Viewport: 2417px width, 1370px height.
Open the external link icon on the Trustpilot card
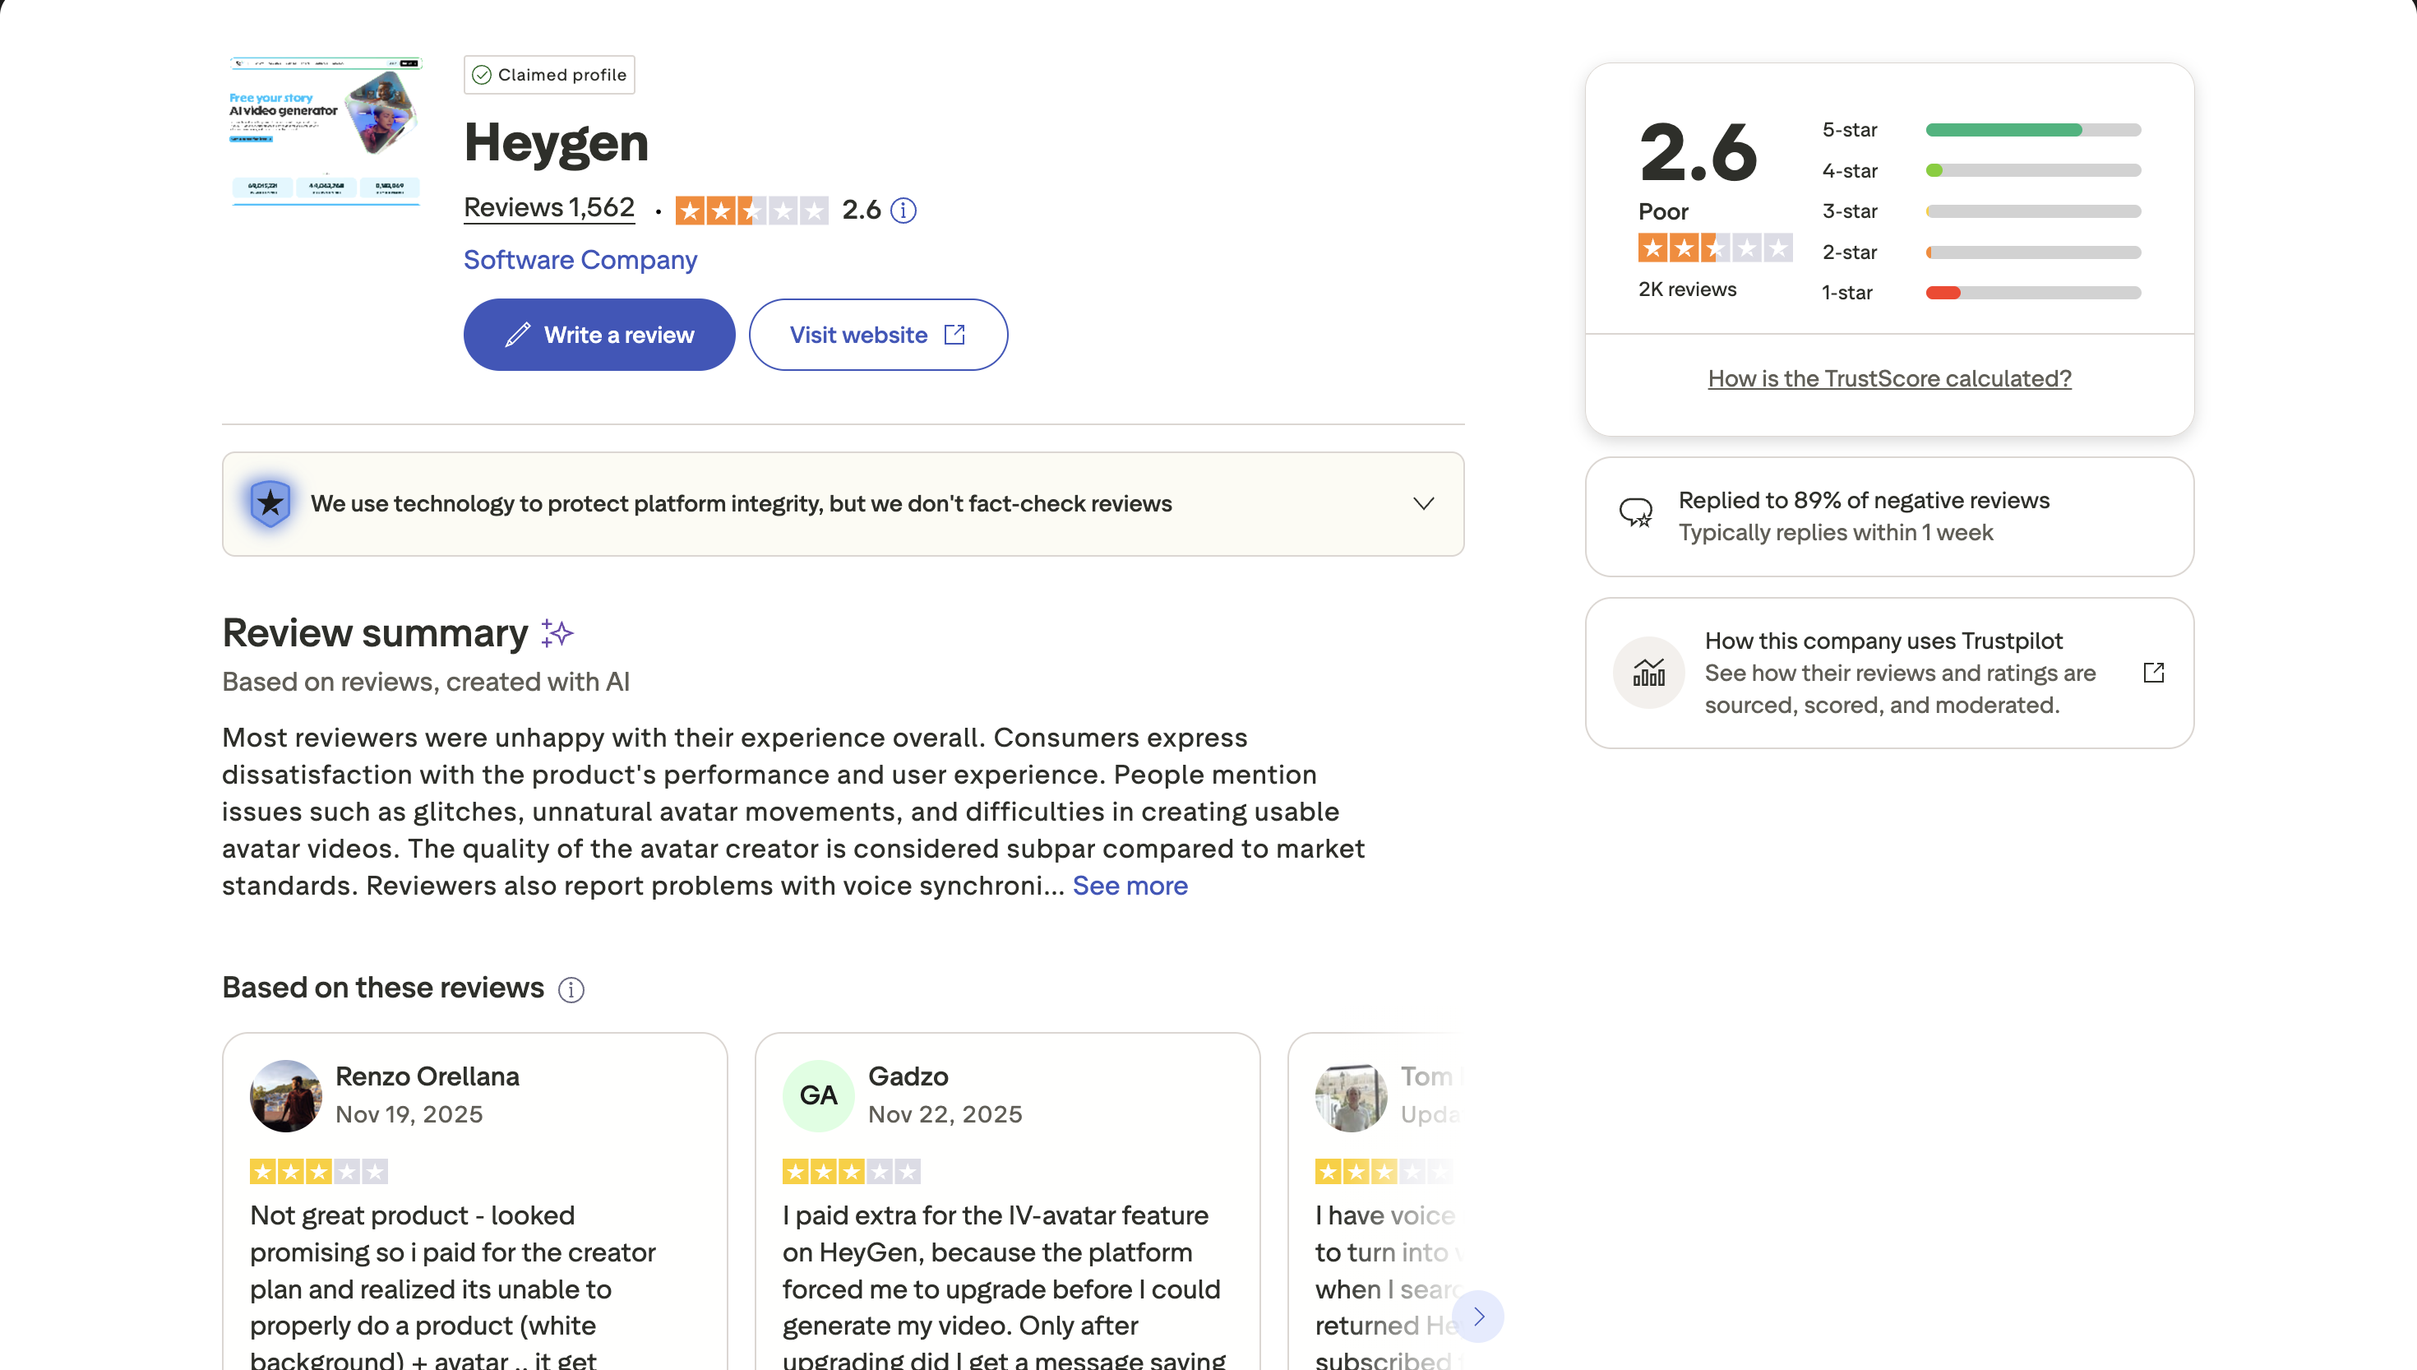point(2154,672)
